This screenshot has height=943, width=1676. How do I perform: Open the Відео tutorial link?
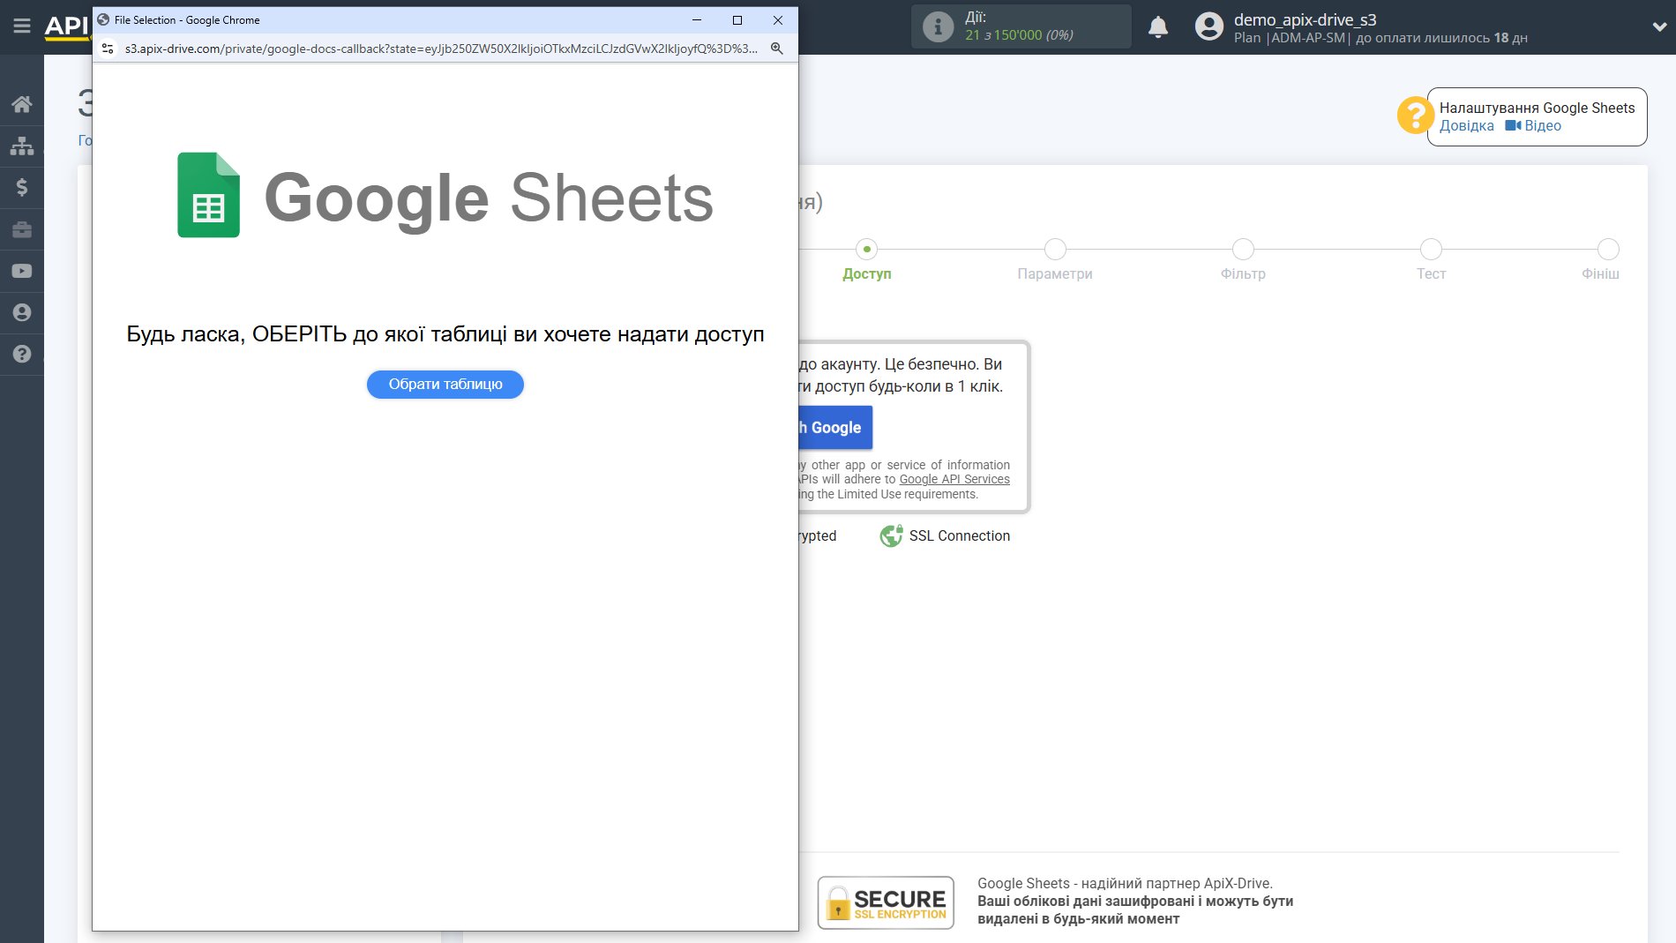[1533, 126]
